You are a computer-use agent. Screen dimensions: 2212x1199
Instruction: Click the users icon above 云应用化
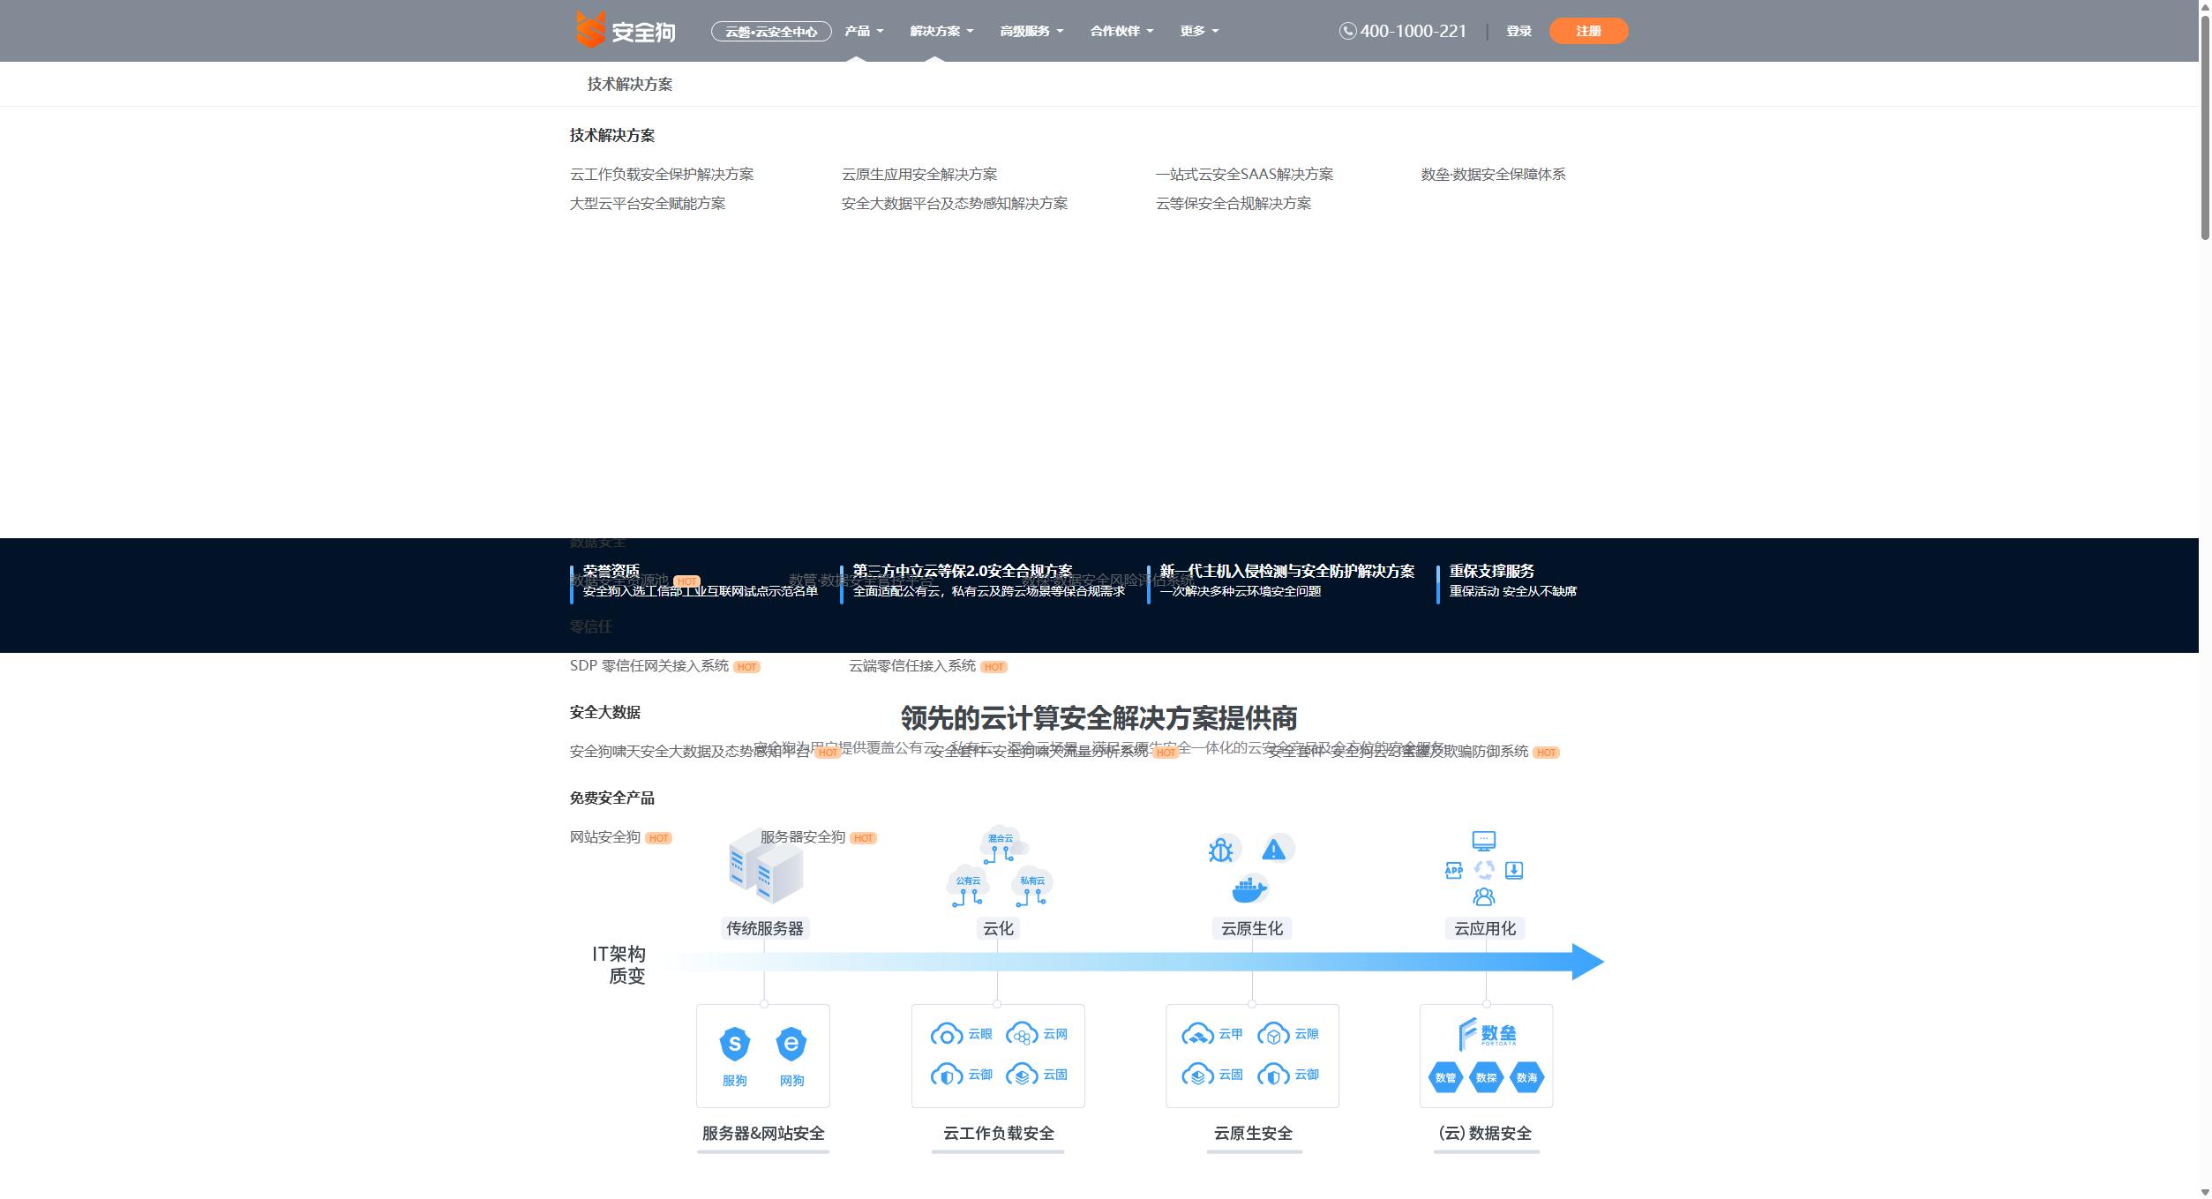1484,897
